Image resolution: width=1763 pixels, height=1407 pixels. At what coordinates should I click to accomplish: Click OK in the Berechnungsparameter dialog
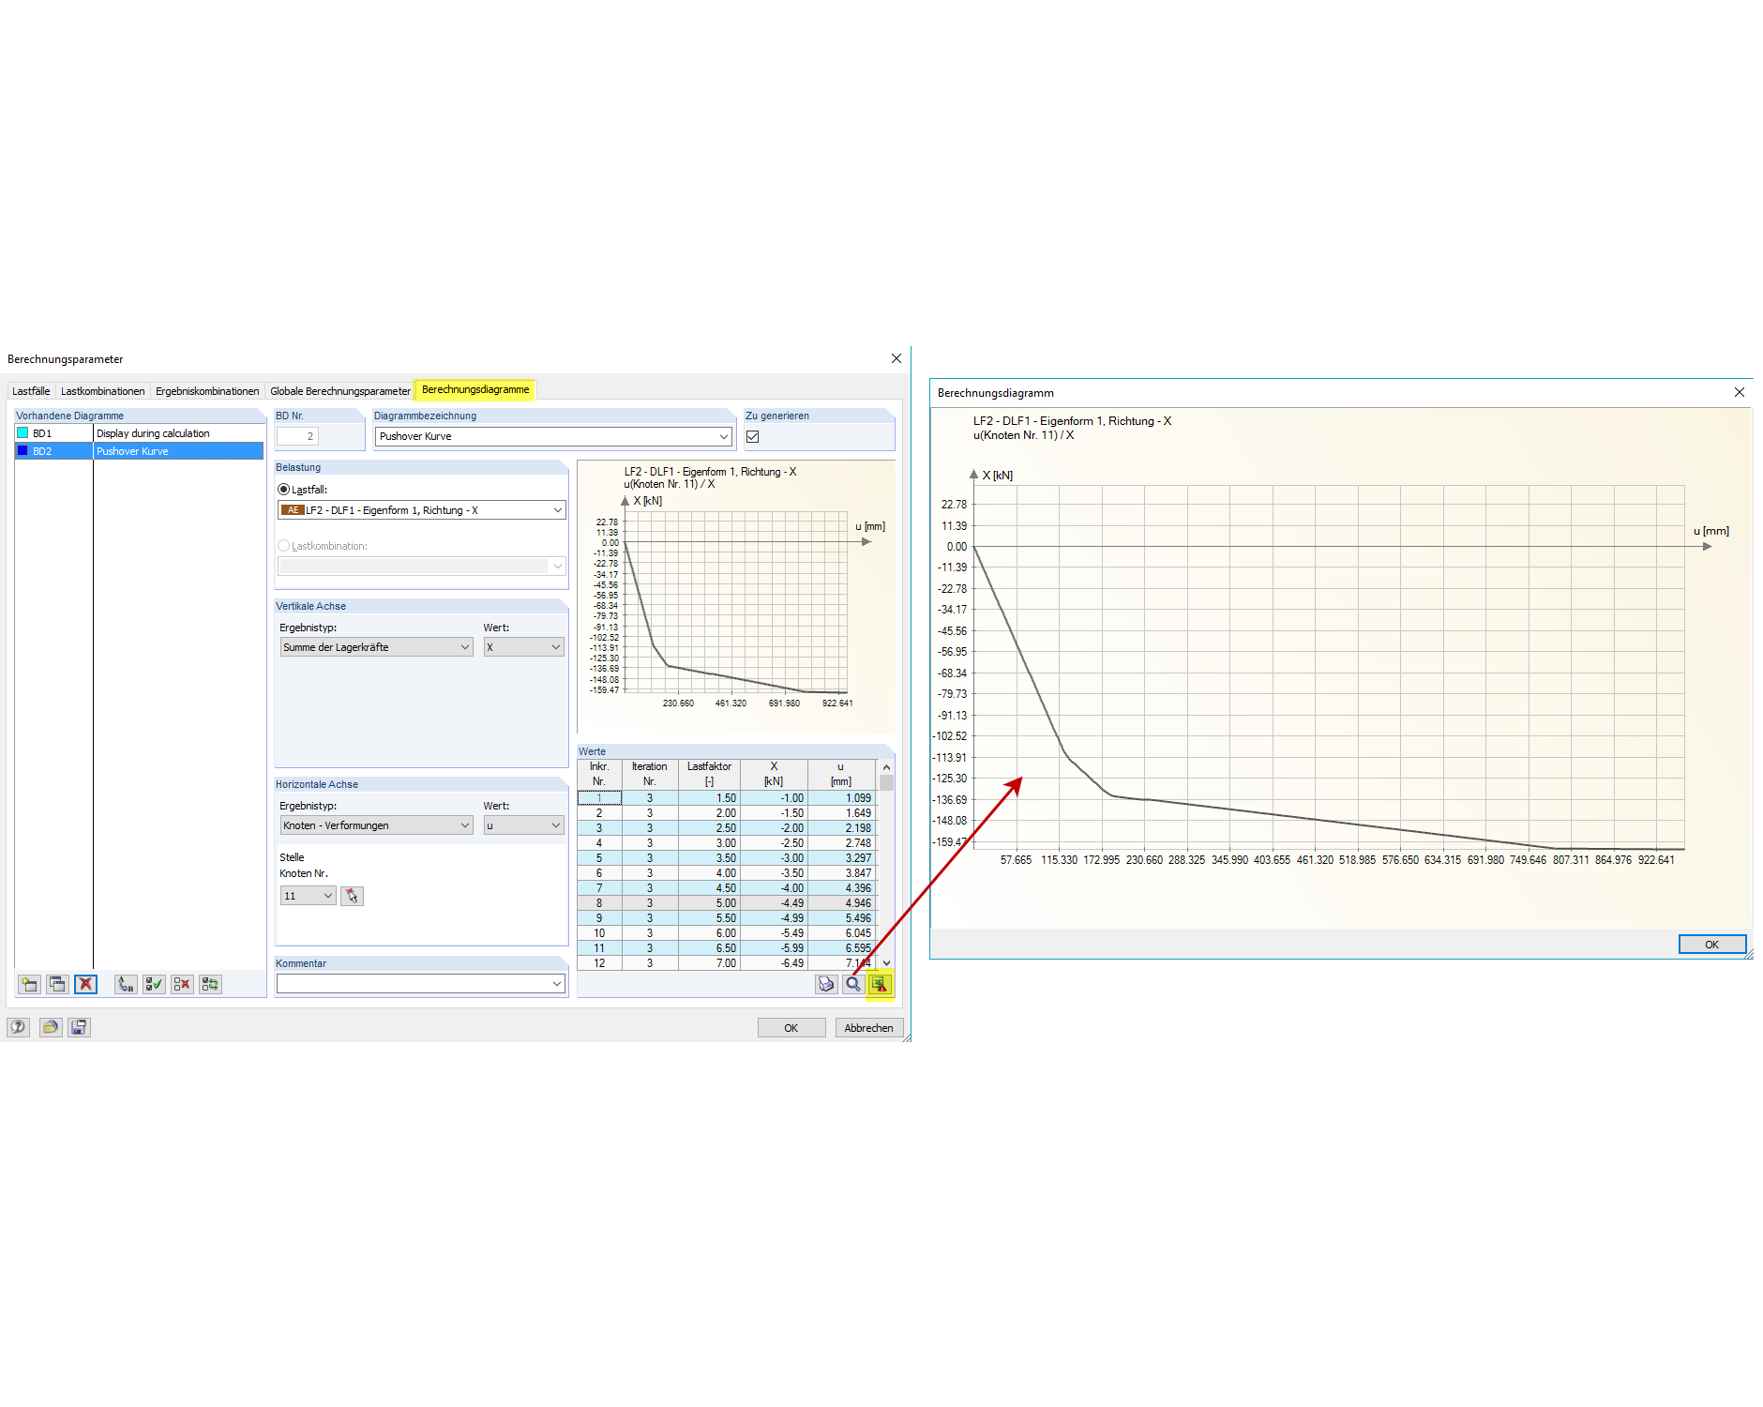791,1028
